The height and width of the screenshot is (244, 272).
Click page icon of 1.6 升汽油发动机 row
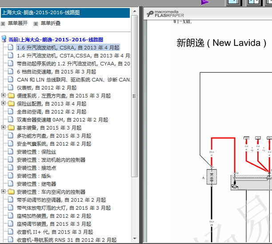tap(11, 47)
